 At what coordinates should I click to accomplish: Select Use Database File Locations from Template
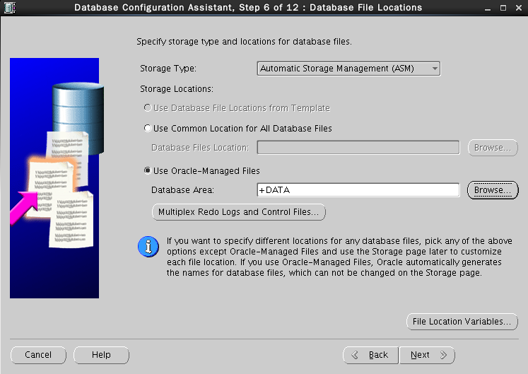[148, 108]
